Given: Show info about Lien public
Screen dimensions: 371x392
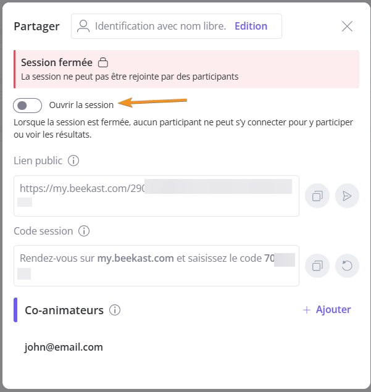Looking at the screenshot, I should pos(73,161).
